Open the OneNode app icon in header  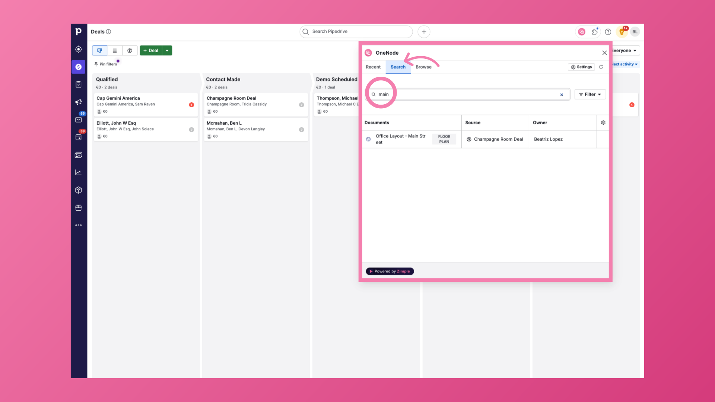coord(582,32)
